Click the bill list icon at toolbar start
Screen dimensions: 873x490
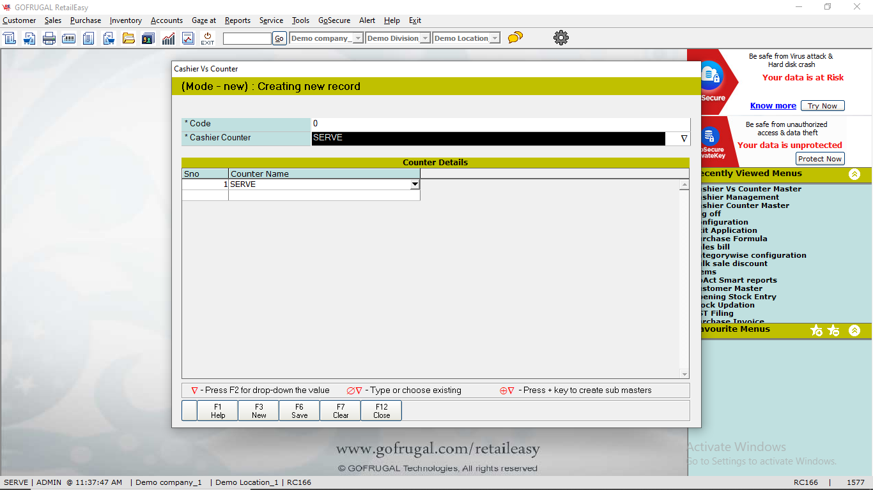coord(10,38)
